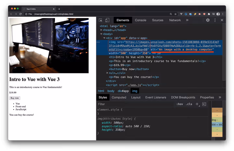Show more sidebar pane tabs chevron
The width and height of the screenshot is (234, 151).
coord(220,97)
